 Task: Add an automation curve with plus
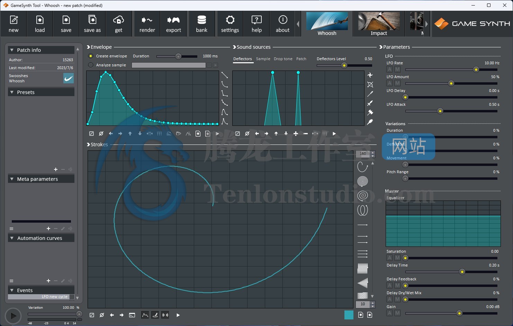point(48,281)
